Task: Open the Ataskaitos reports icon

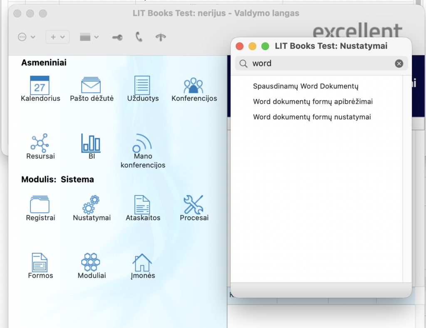Action: (142, 204)
